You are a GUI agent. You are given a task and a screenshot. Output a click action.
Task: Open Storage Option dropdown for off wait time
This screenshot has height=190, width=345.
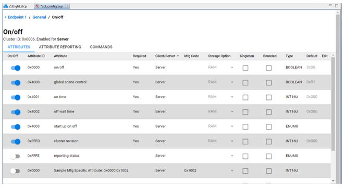point(220,111)
